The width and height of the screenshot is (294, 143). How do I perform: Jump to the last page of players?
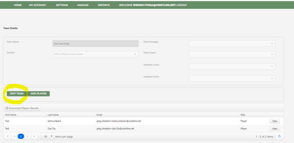pos(34,136)
